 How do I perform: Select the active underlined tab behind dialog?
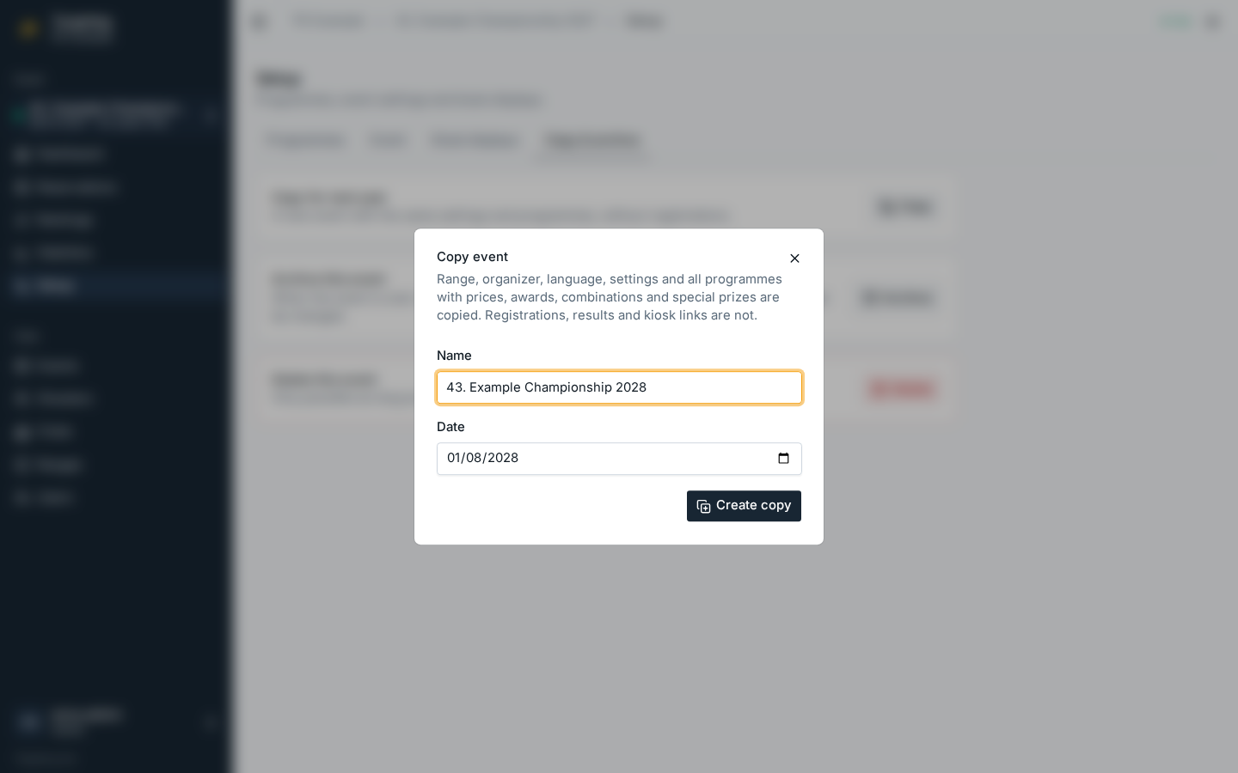pos(592,141)
